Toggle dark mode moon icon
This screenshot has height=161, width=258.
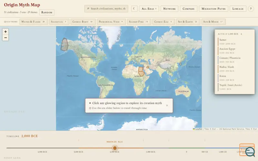tap(134, 9)
